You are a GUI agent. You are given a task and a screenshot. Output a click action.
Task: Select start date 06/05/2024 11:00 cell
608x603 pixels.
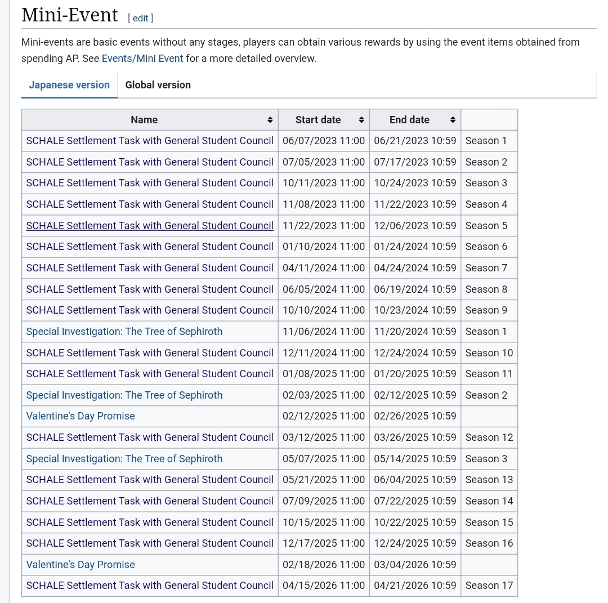[x=324, y=289]
